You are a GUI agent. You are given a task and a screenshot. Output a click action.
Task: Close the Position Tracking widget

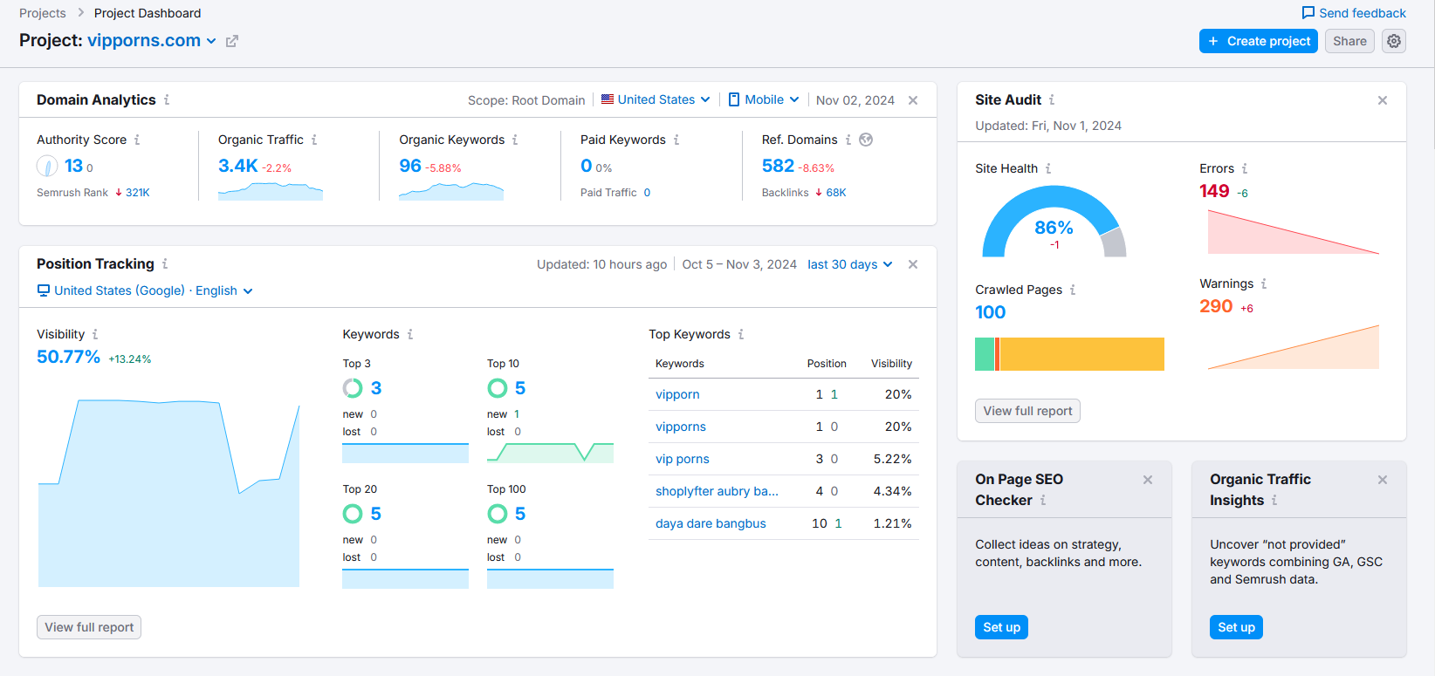[x=913, y=264]
